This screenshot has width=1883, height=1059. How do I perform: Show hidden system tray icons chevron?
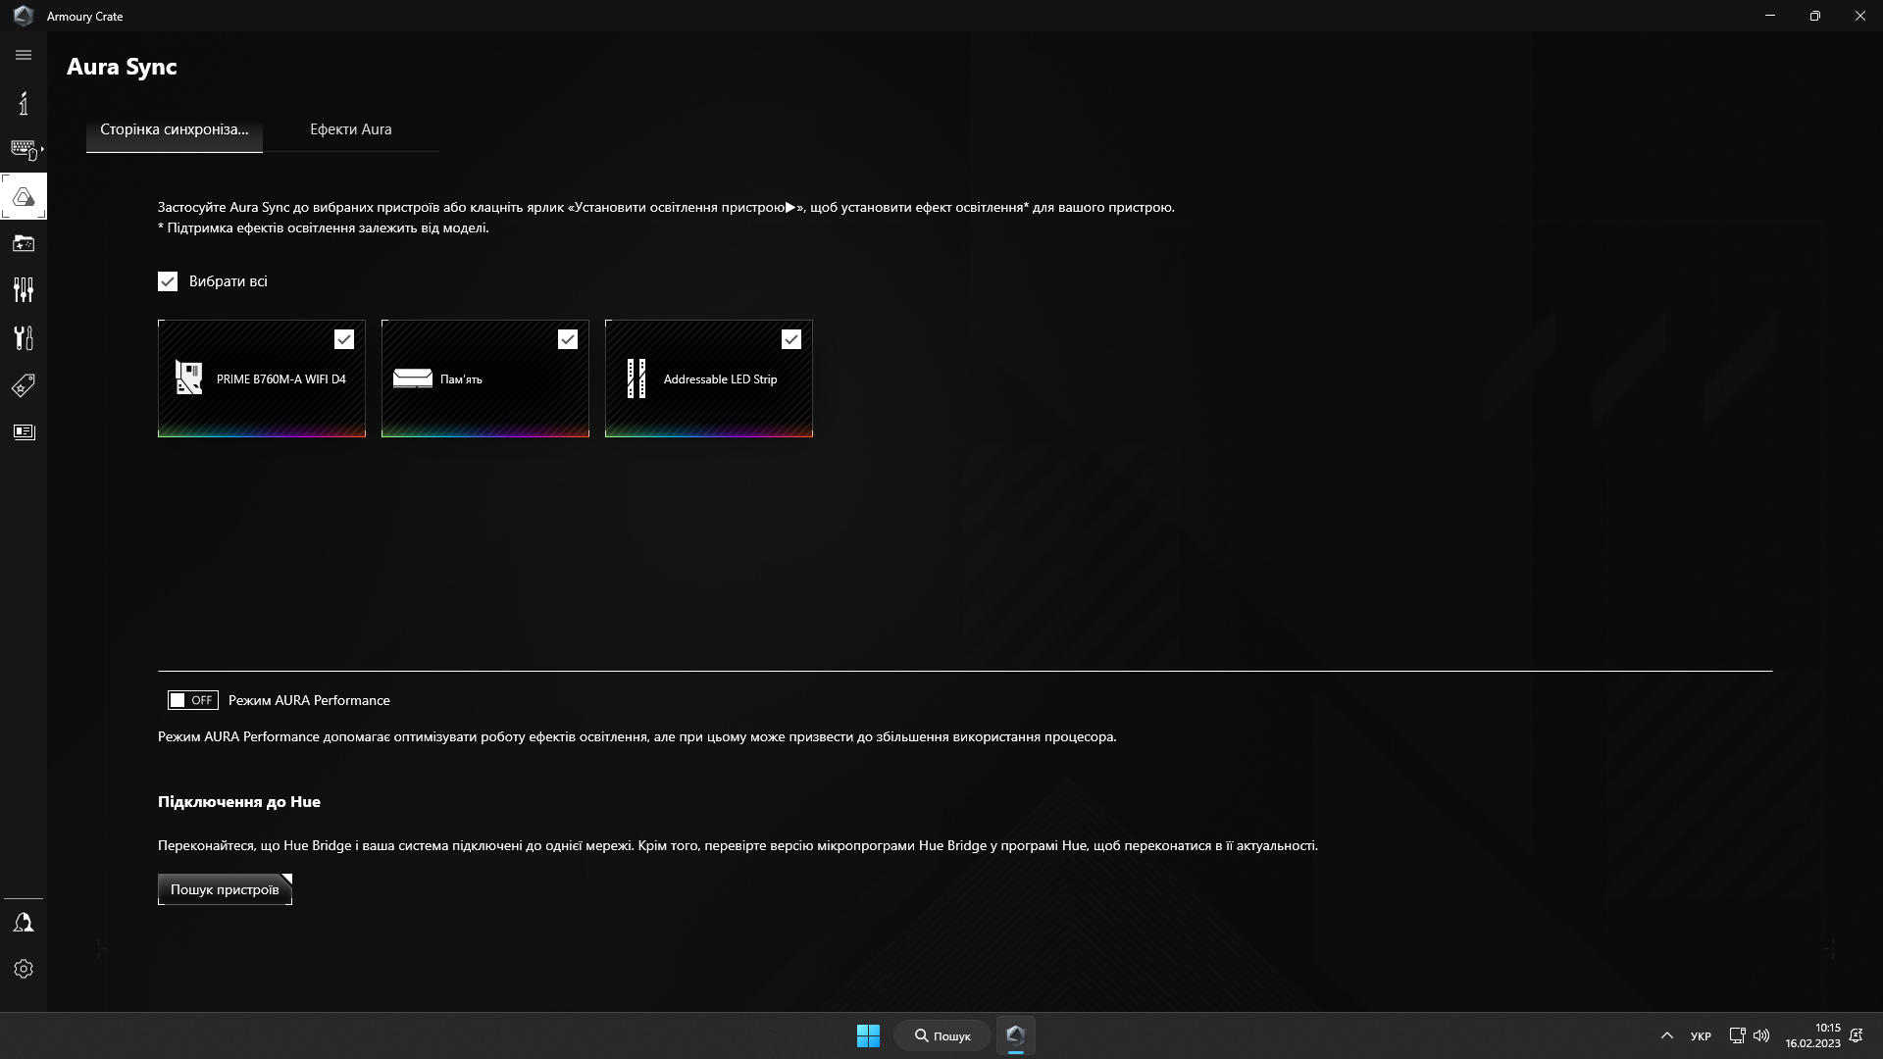click(x=1666, y=1035)
